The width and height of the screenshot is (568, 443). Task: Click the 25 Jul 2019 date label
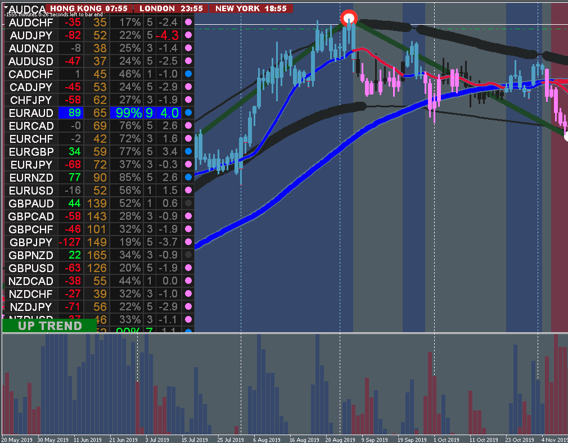coord(231,440)
